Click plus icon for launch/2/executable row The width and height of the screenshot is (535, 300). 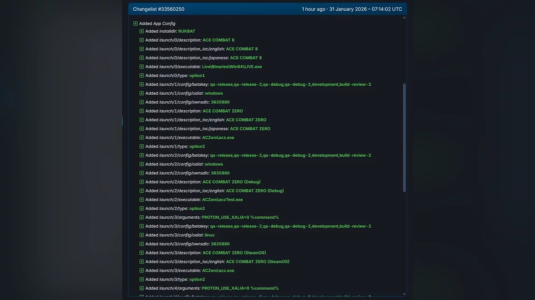142,200
